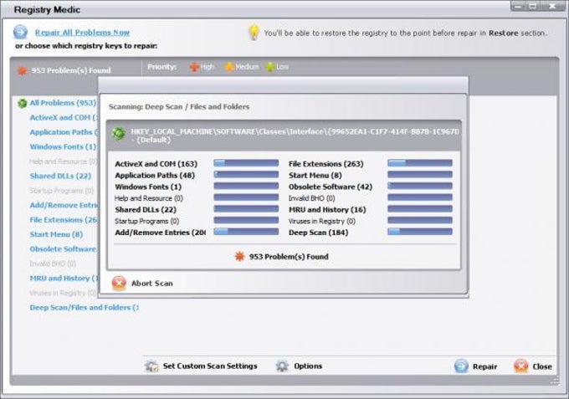Click the red Abort Scan icon

pos(119,284)
